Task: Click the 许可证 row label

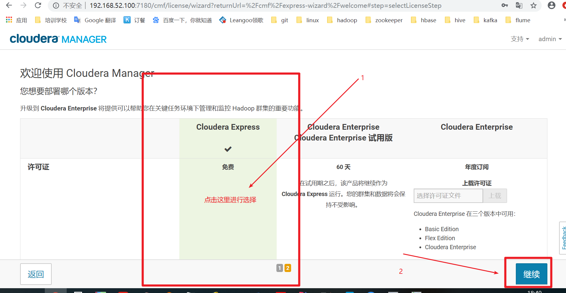Action: click(38, 167)
